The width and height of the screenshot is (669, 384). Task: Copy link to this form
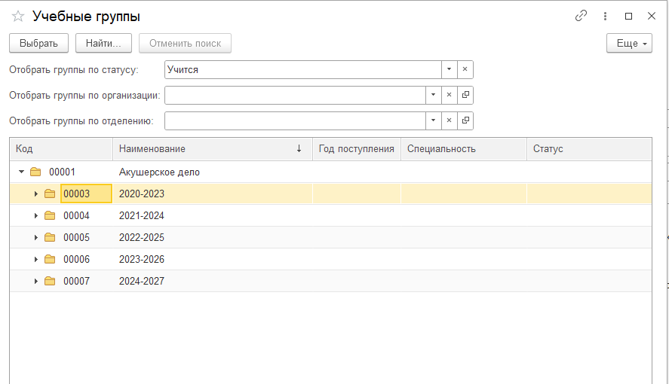click(581, 16)
